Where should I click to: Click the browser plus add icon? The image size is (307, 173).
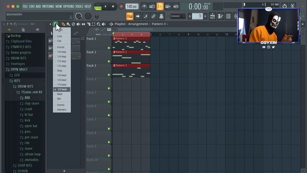9,30
